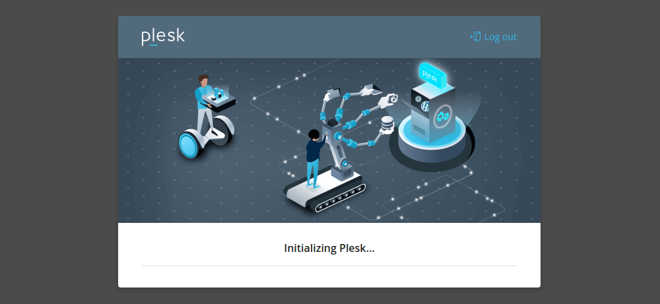
Task: Click the clock icon on the server tower
Action: coord(418,99)
